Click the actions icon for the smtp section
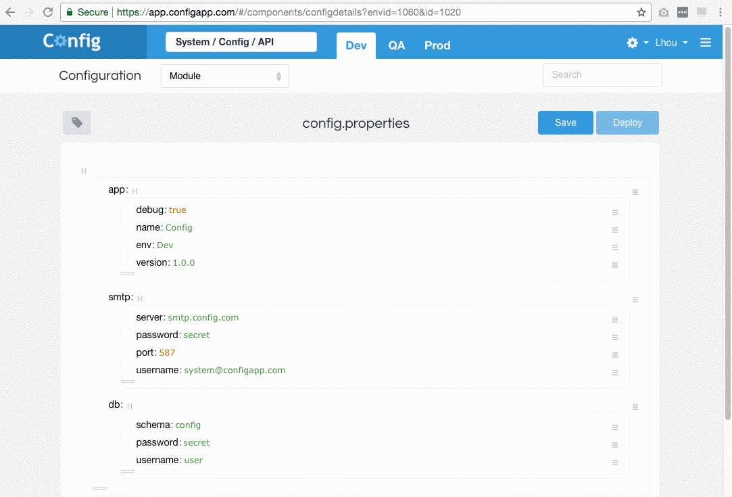732x497 pixels. 635,300
